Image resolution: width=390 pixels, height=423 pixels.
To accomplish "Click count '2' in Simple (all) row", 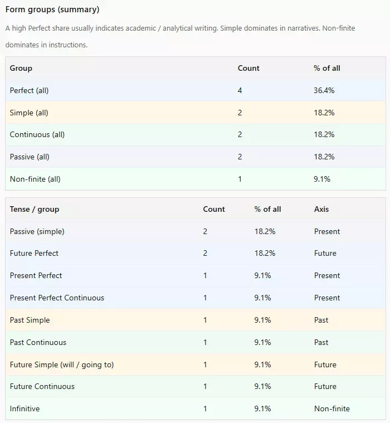I will coord(240,113).
